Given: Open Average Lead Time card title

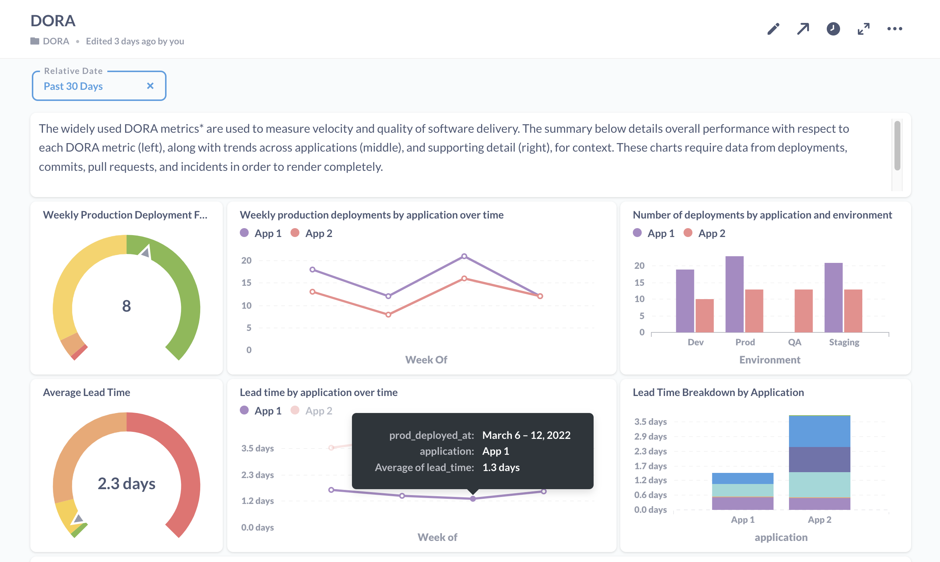Looking at the screenshot, I should coord(87,392).
